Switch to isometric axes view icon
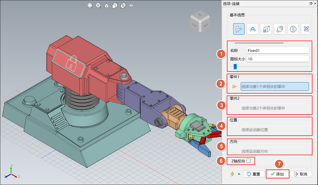Image resolution: width=318 pixels, height=185 pixels. (x=107, y=6)
